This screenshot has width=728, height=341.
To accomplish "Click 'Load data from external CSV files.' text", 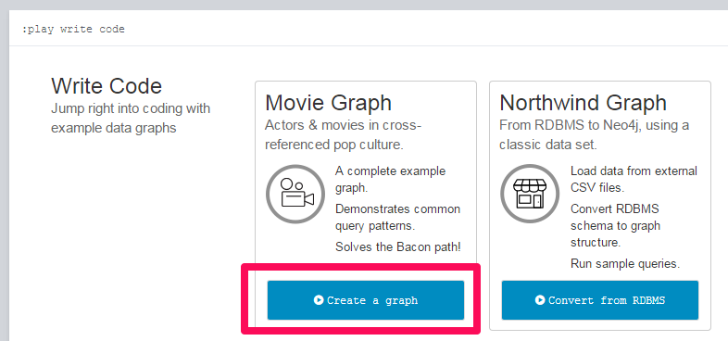I will 634,180.
